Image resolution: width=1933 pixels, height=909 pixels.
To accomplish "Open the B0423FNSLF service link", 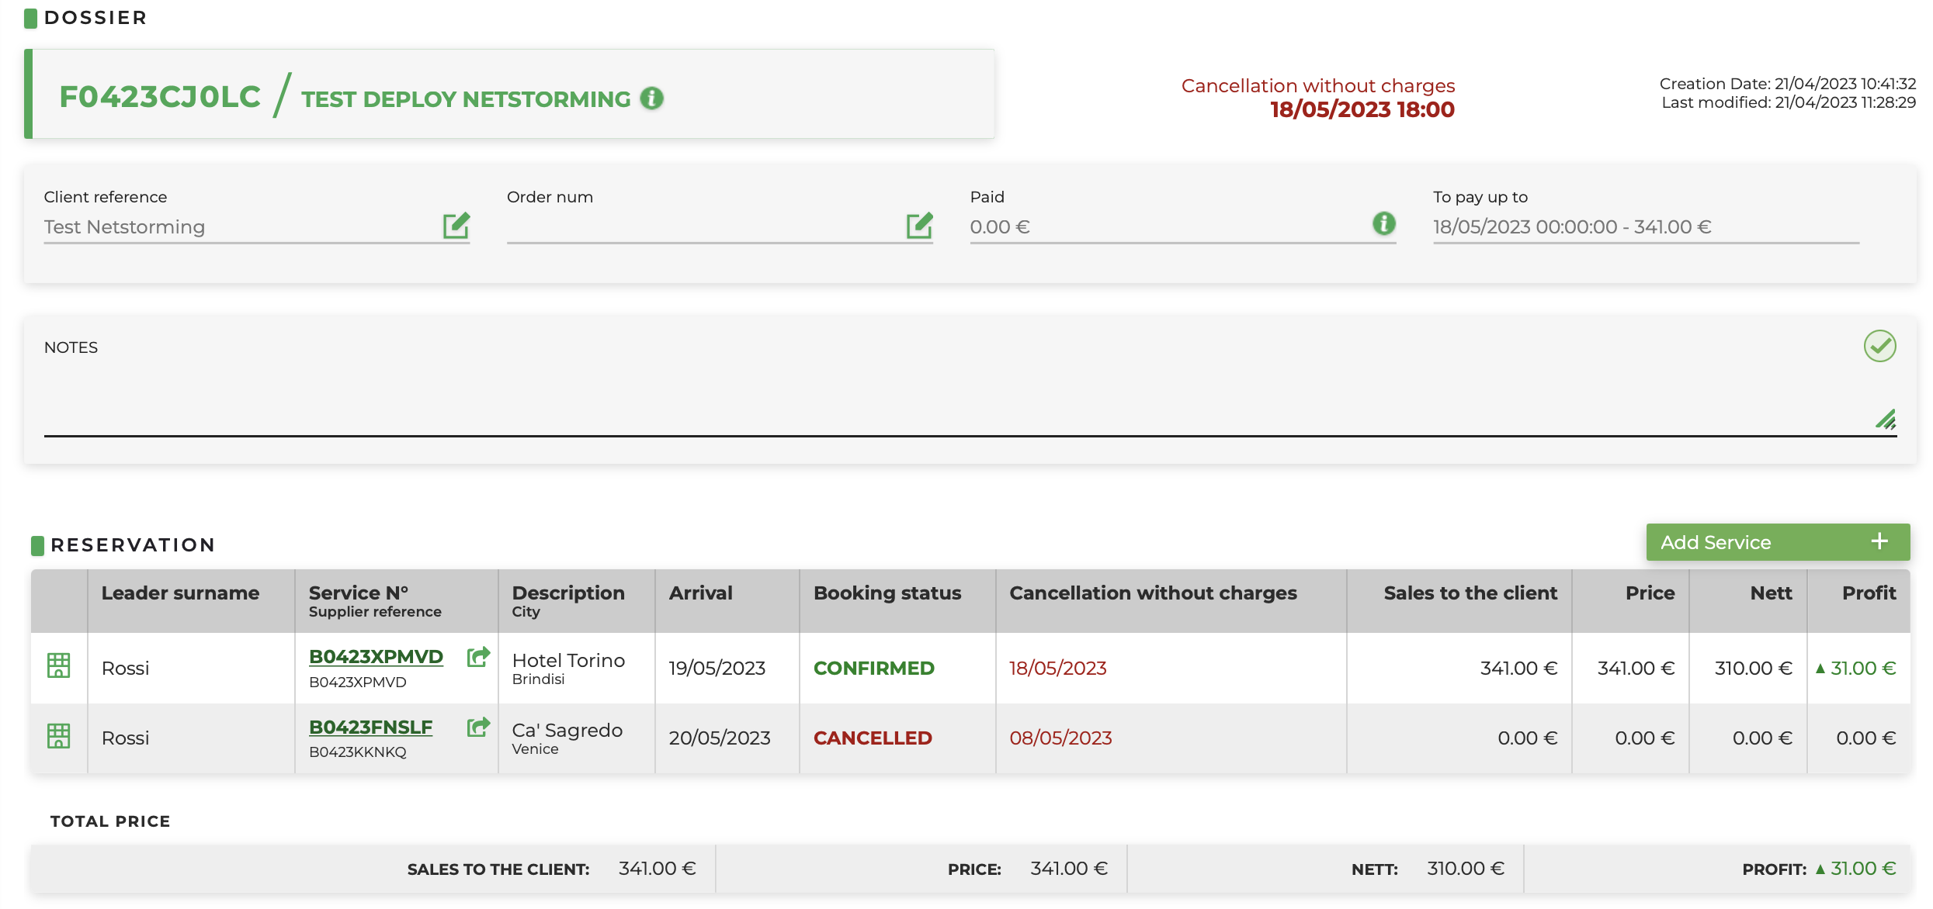I will click(x=370, y=728).
